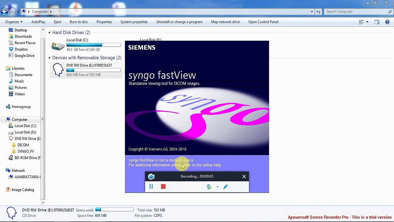Open the Videos library
Screen dimensions: 394x222
(20, 94)
